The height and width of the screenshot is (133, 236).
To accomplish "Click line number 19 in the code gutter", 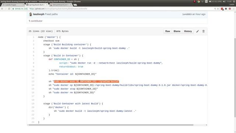I will pyautogui.click(x=33, y=103).
